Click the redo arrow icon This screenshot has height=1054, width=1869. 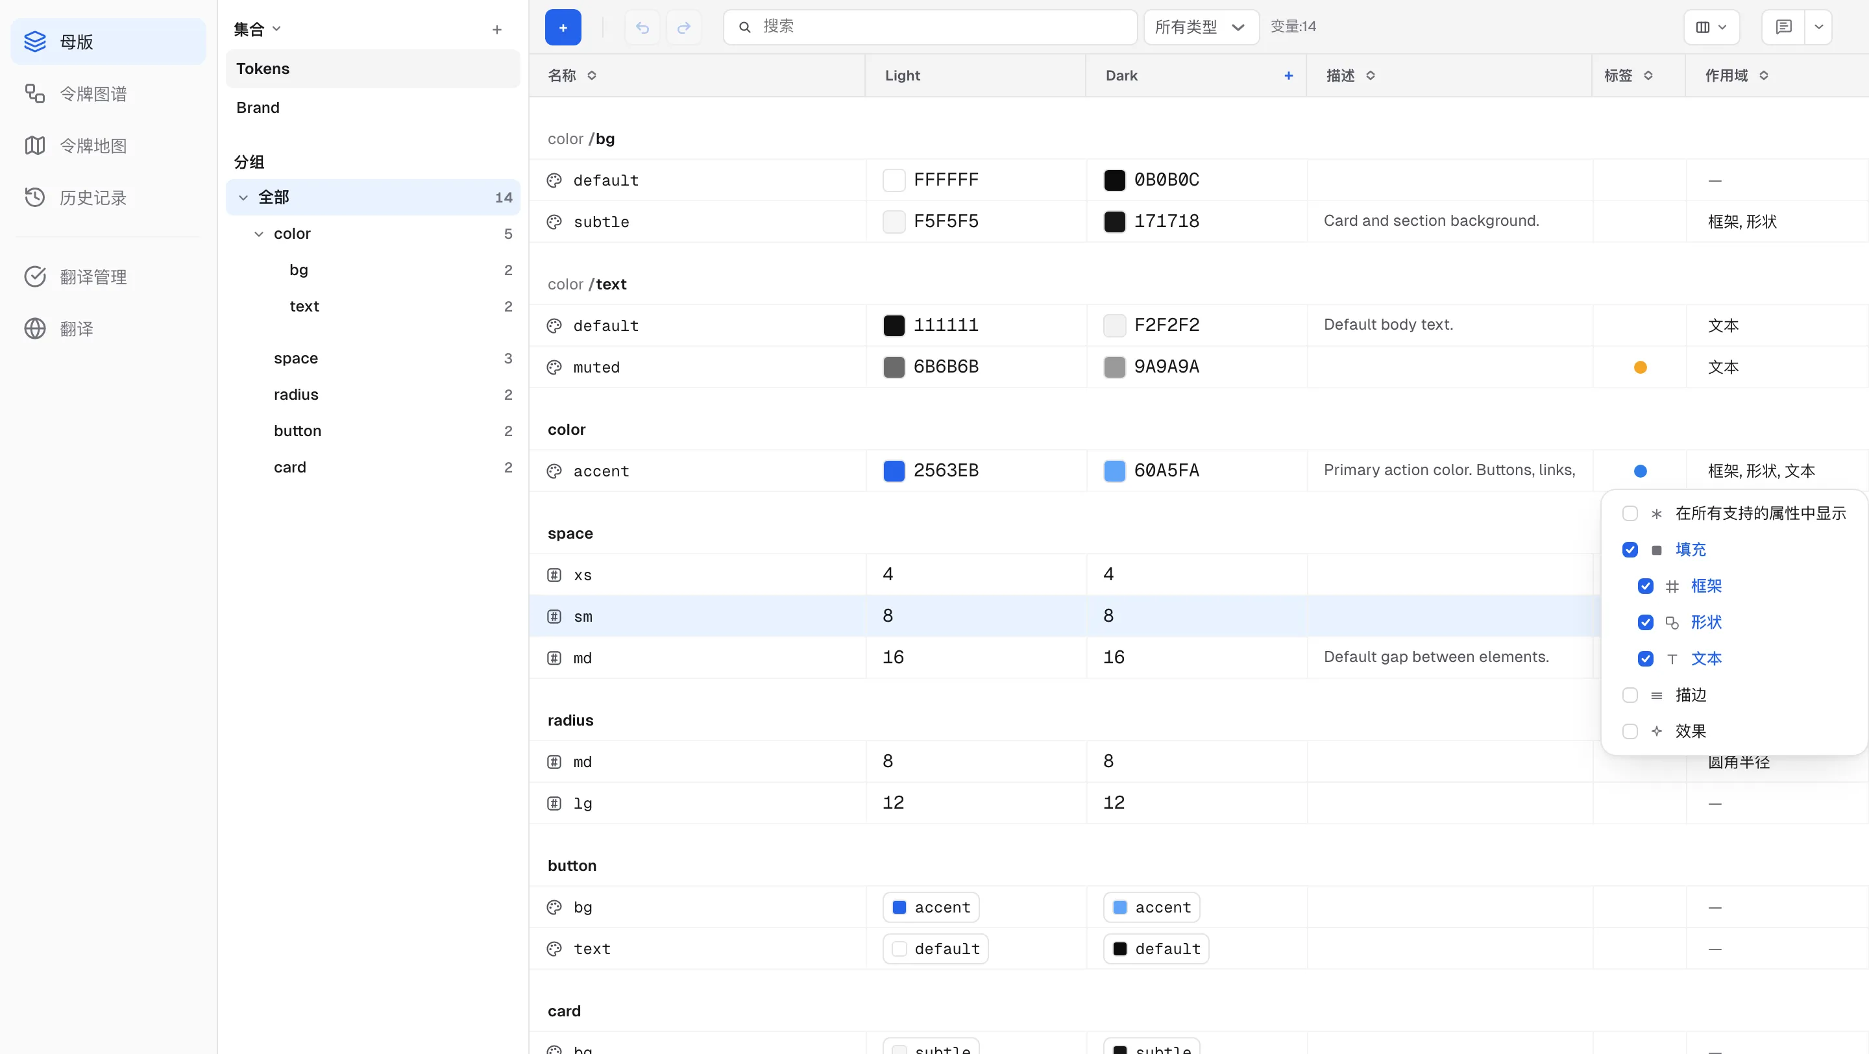pyautogui.click(x=683, y=27)
